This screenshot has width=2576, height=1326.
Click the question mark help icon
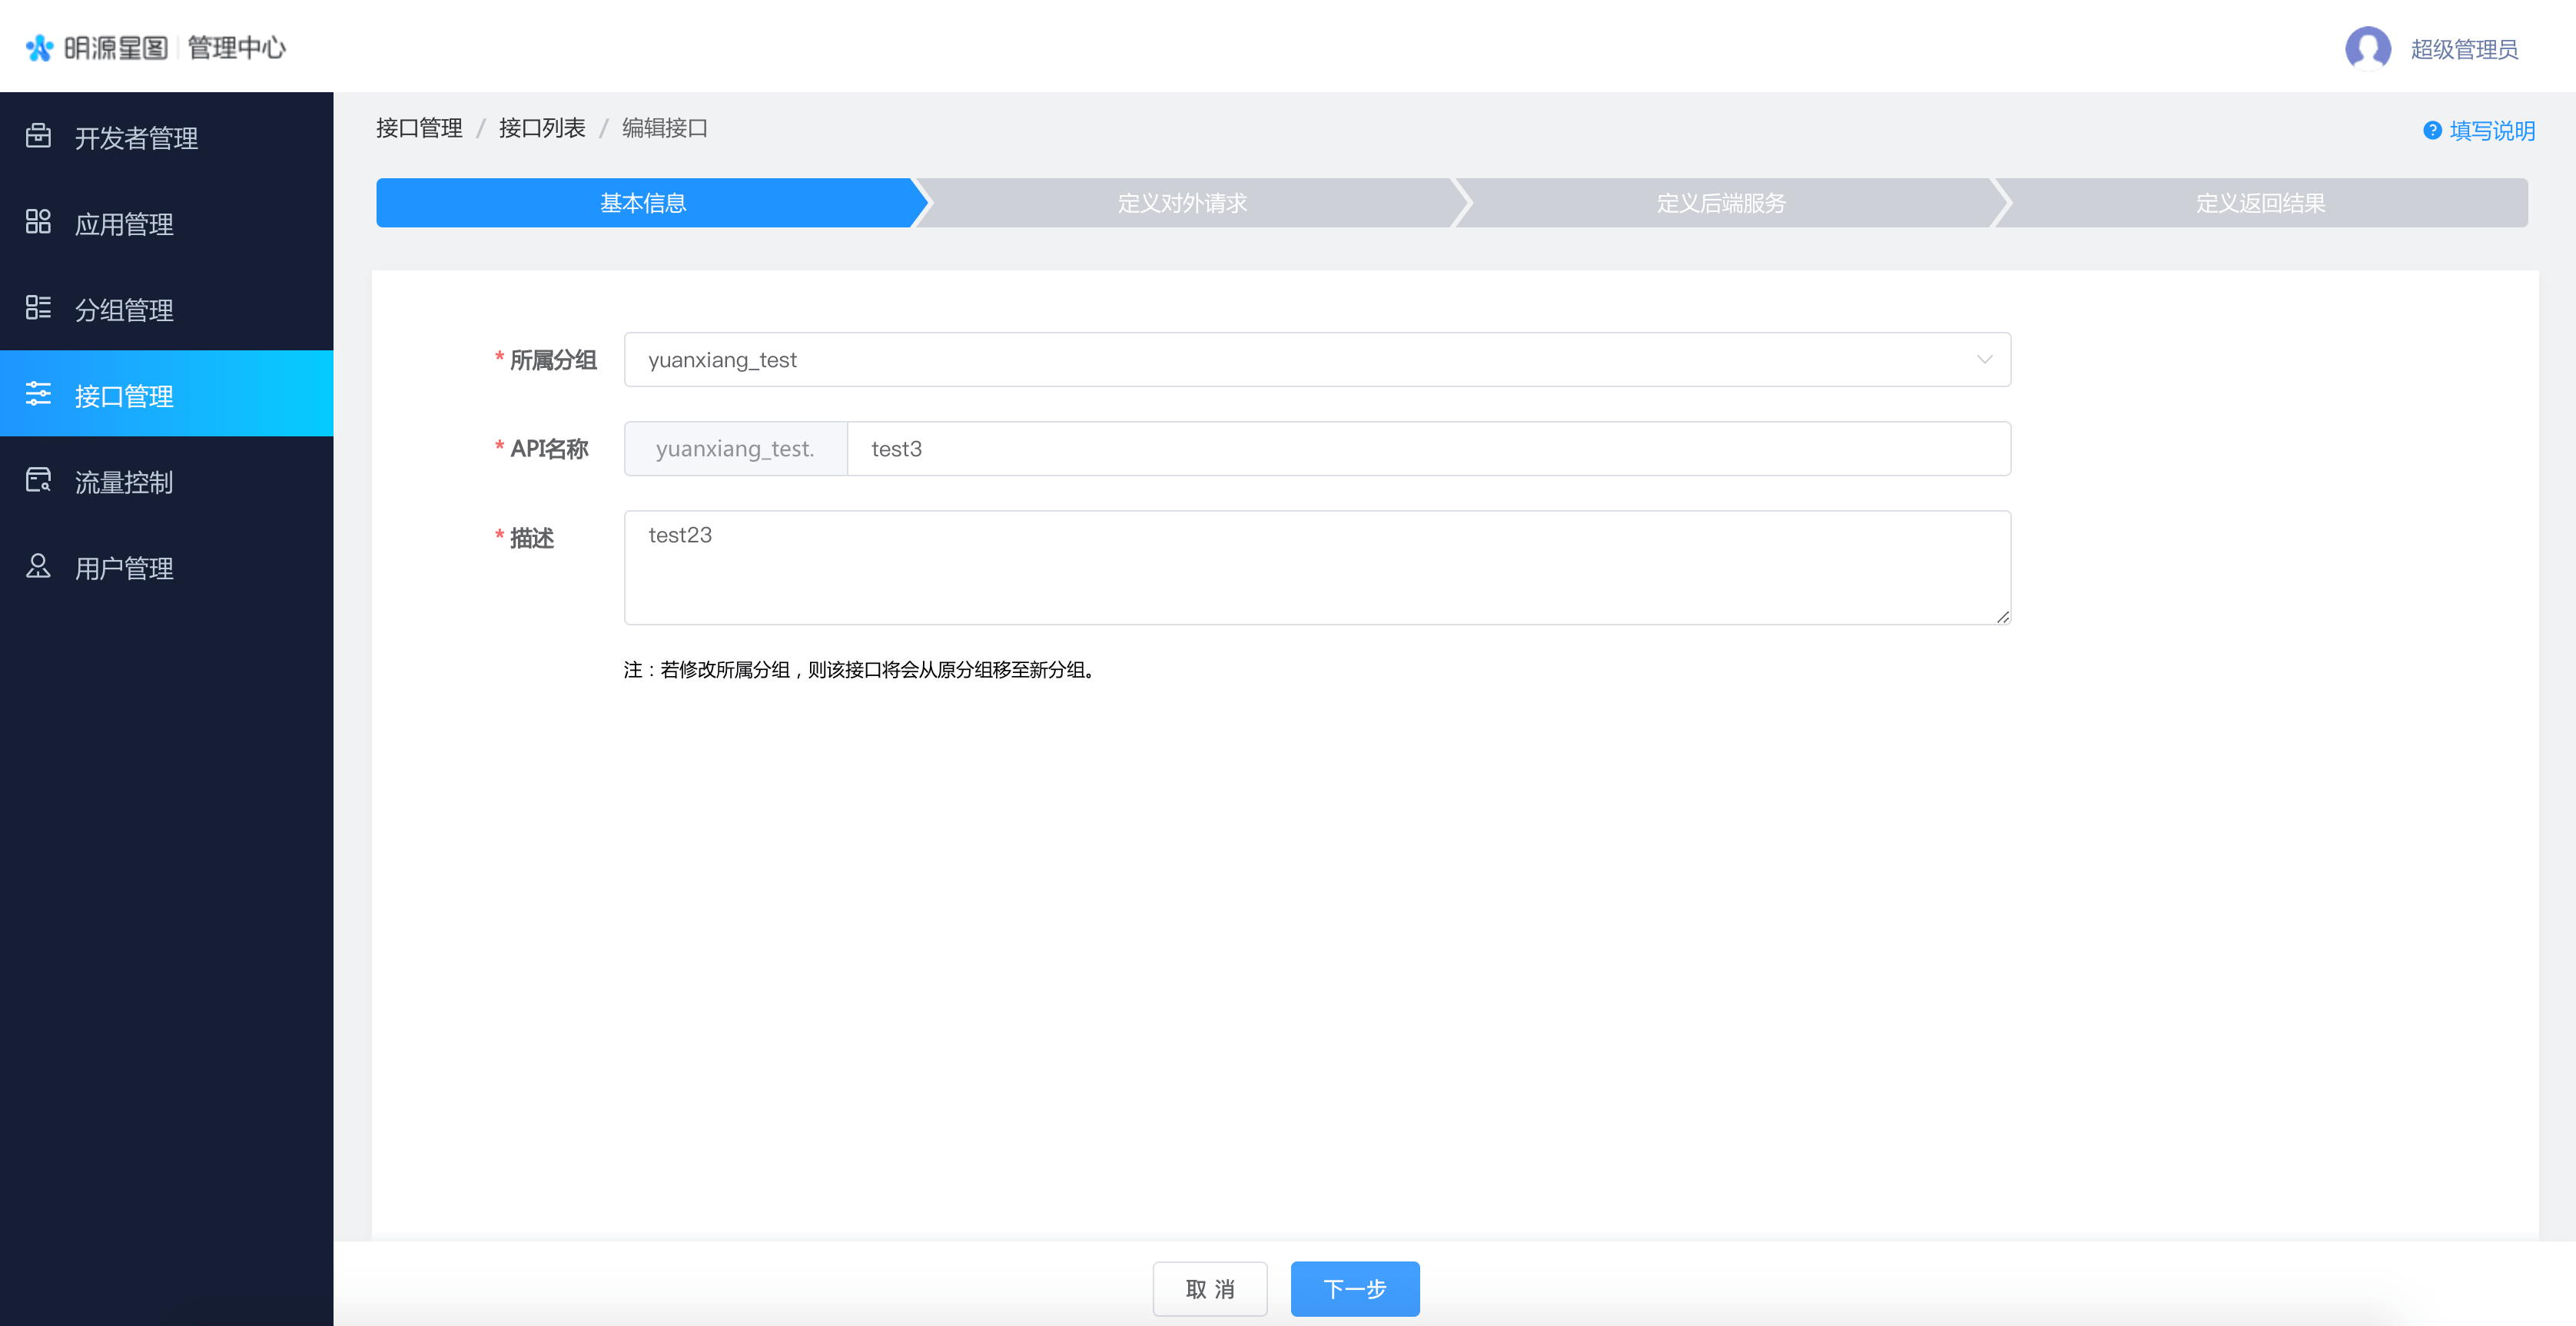click(x=2432, y=131)
